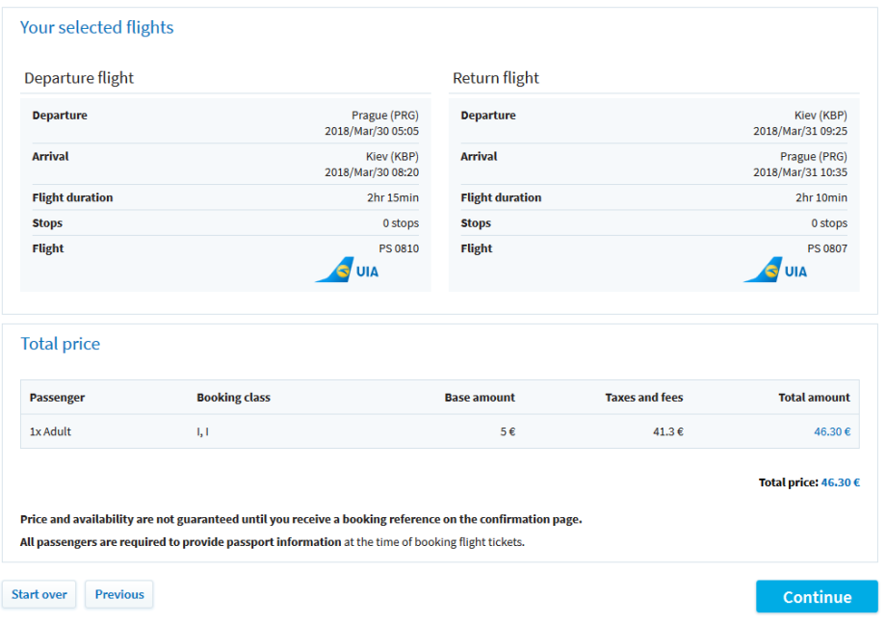
Task: Click the UIA airline logo in Return flight
Action: coord(776,271)
